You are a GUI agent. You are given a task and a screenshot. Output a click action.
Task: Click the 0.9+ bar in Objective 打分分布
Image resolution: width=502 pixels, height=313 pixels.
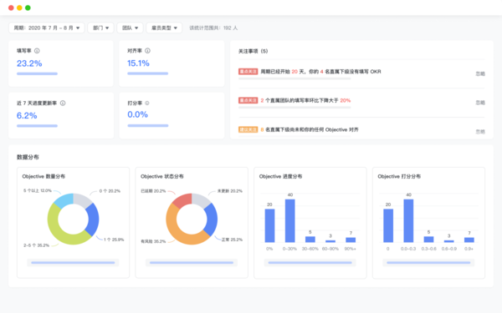pos(469,240)
